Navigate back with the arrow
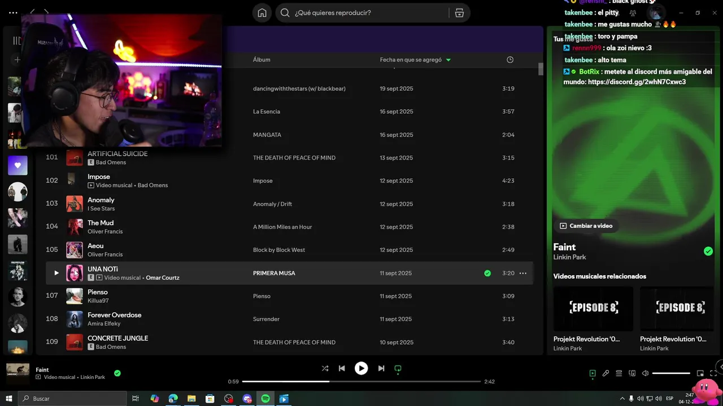The image size is (723, 406). [x=33, y=11]
